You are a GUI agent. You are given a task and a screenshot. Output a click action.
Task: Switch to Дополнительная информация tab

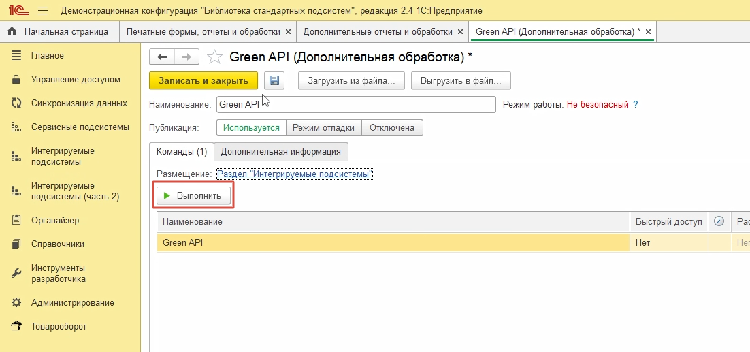[280, 151]
